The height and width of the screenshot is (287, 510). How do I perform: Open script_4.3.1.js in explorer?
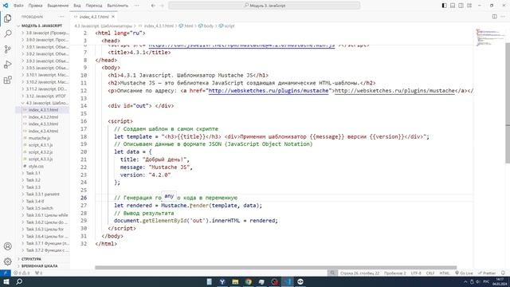pos(41,145)
